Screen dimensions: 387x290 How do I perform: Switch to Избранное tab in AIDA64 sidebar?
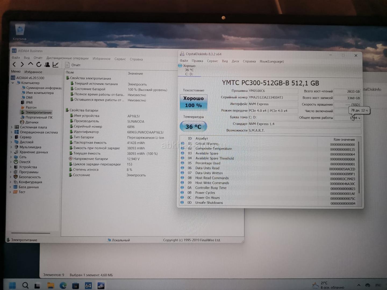pyautogui.click(x=33, y=72)
